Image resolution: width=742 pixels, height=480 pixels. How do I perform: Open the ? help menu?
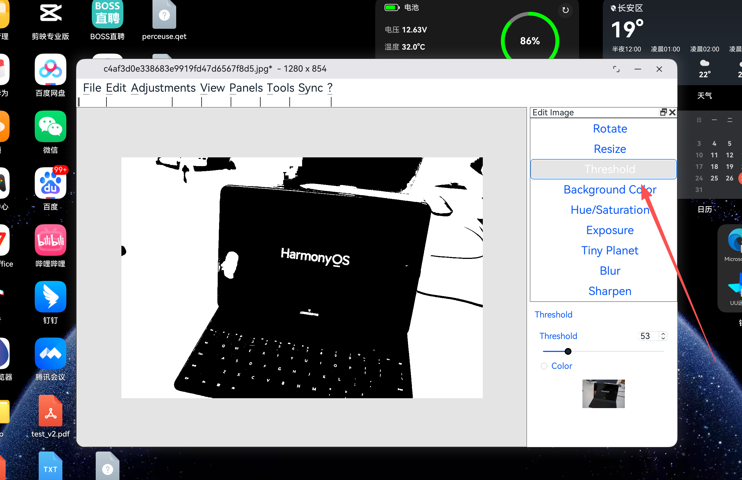coord(330,88)
